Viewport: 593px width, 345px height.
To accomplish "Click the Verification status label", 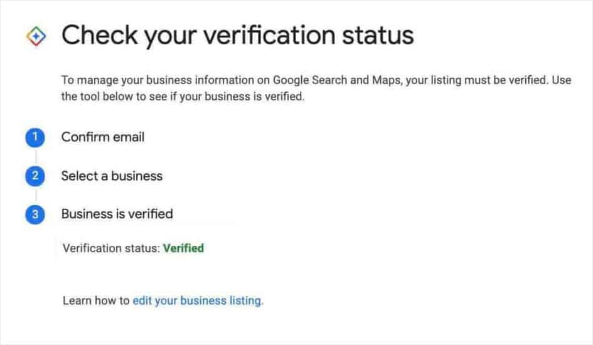I will point(111,248).
